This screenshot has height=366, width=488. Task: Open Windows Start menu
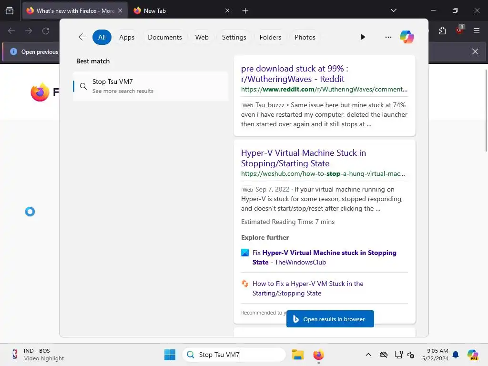pos(170,355)
